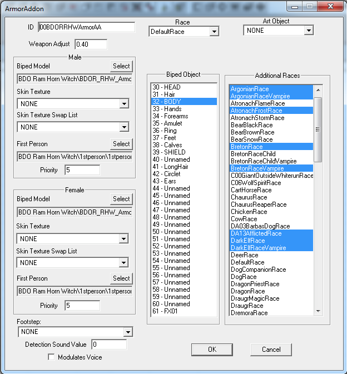Screen dimensions: 347x374
Task: Select DragonPriestRace in Additional Races
Action: pos(271,284)
